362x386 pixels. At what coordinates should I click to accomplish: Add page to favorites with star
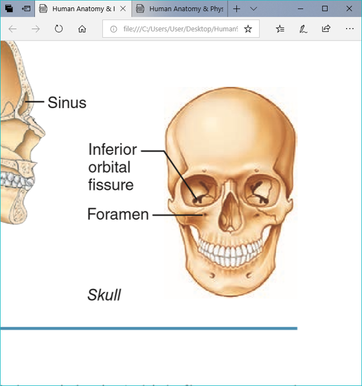248,29
